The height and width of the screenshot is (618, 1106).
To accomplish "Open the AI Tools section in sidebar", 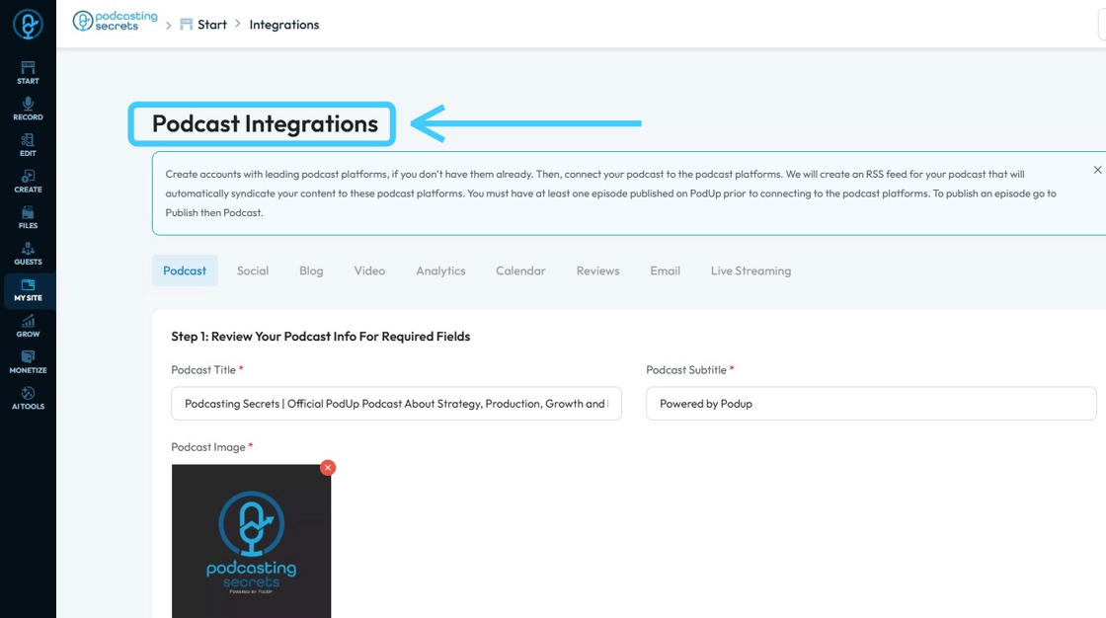I will tap(28, 398).
